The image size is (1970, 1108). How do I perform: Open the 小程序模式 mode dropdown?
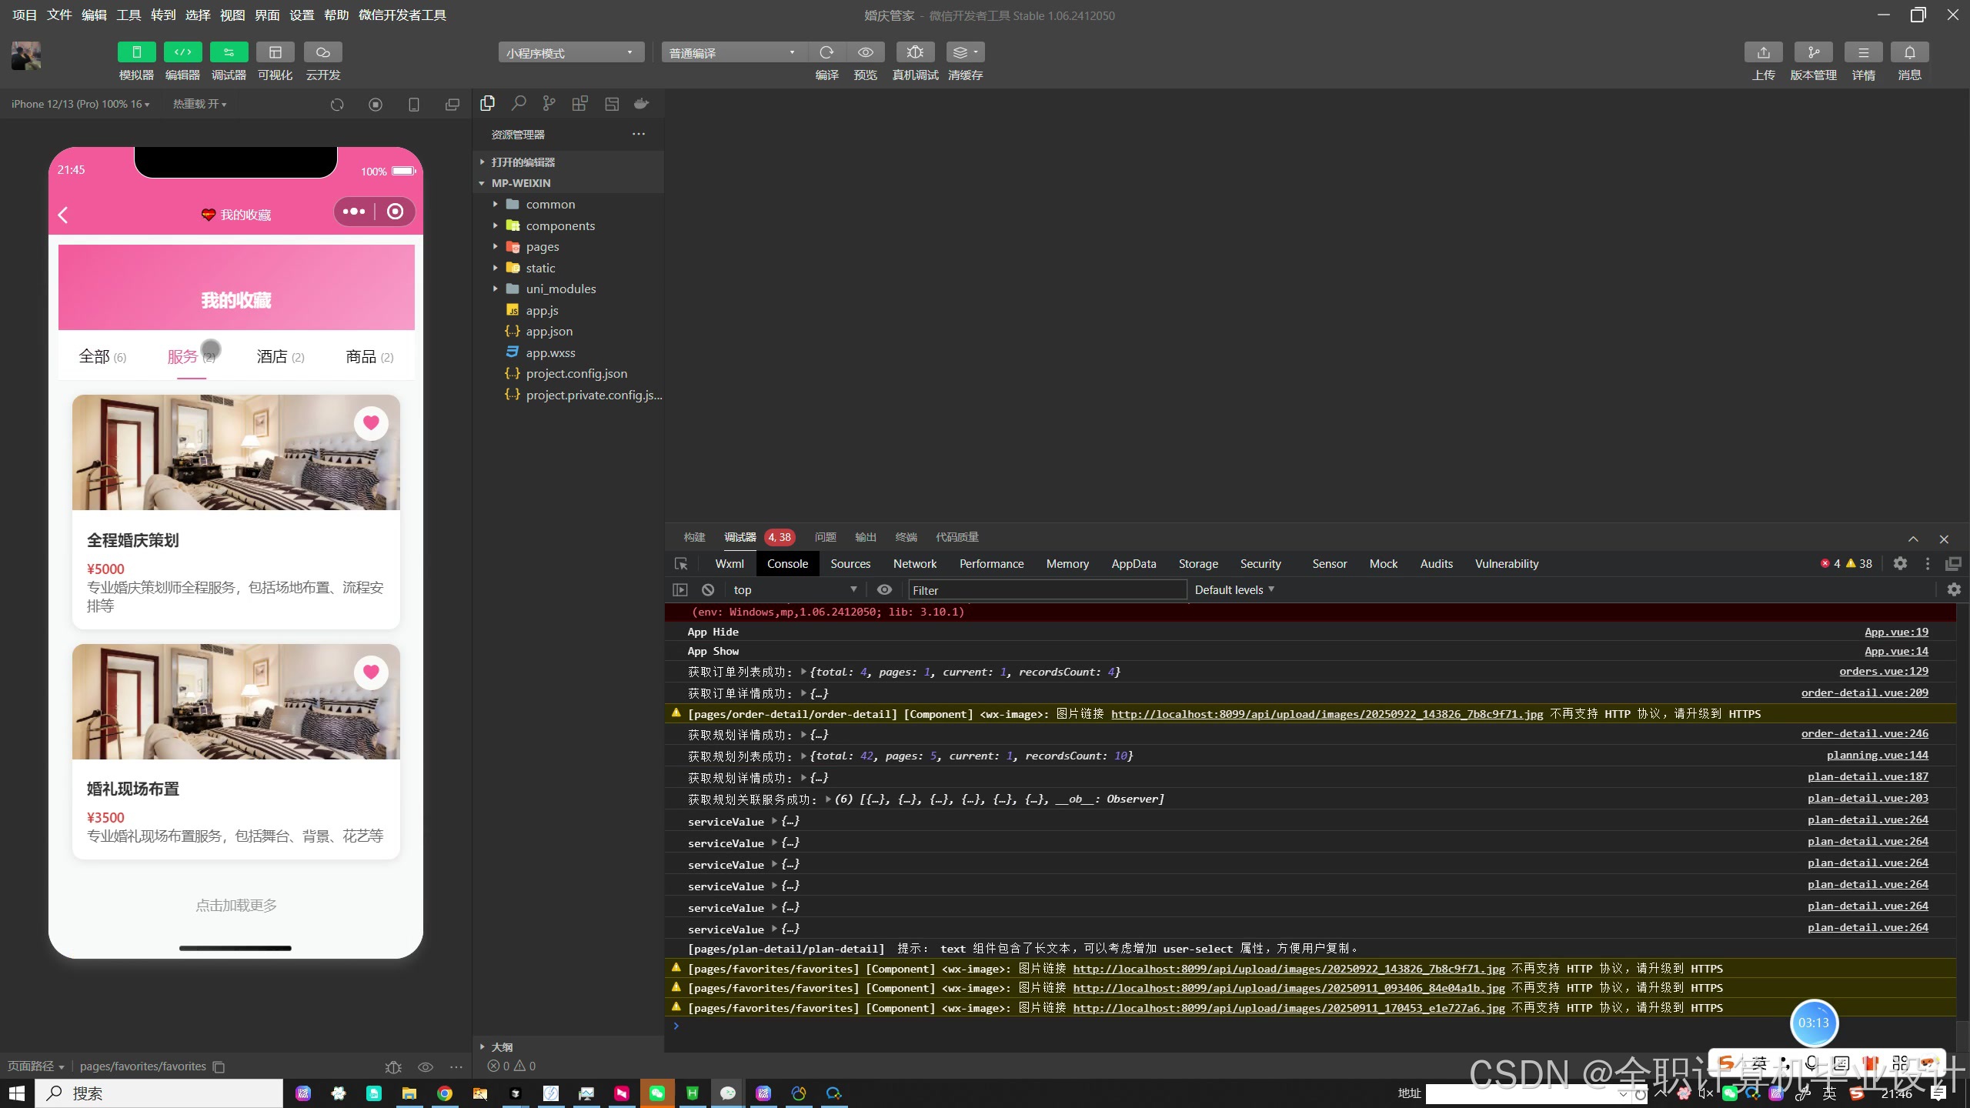570,52
